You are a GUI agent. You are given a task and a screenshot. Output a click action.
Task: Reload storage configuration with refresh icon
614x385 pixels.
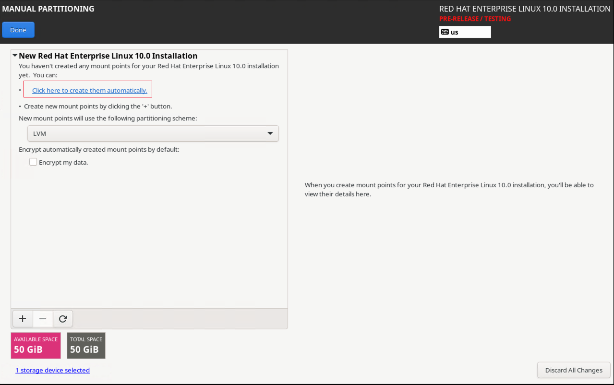[x=62, y=318]
